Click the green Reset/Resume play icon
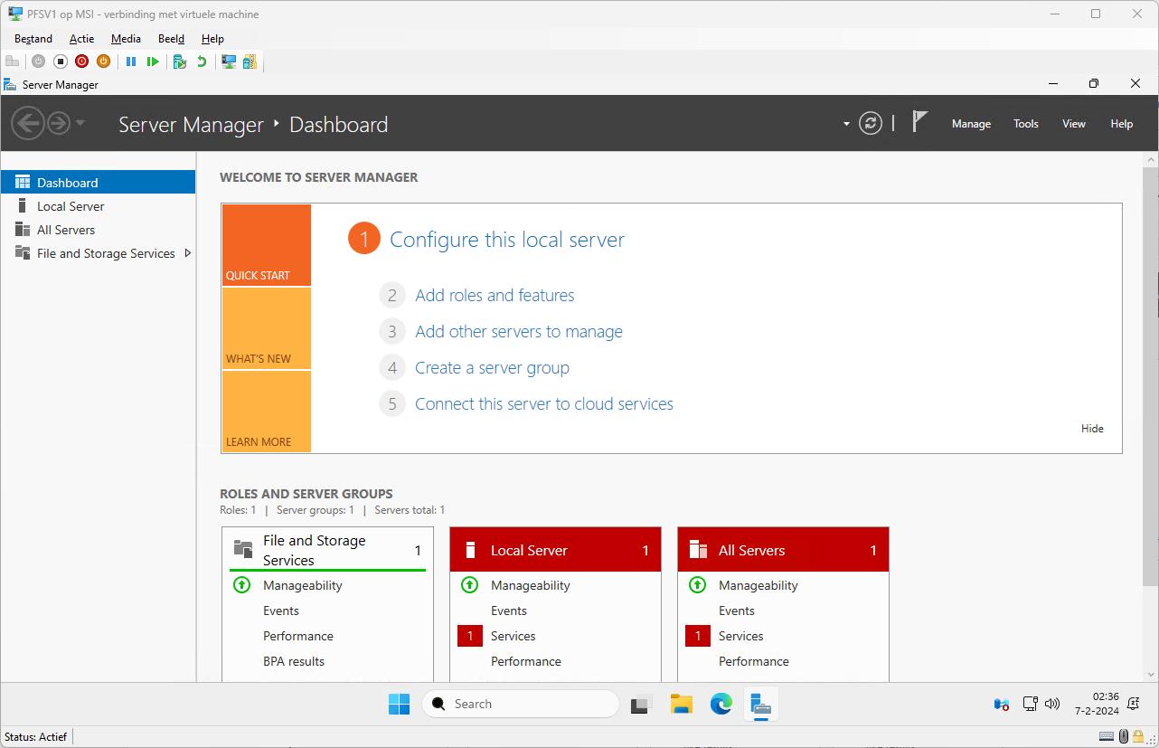 pyautogui.click(x=153, y=62)
